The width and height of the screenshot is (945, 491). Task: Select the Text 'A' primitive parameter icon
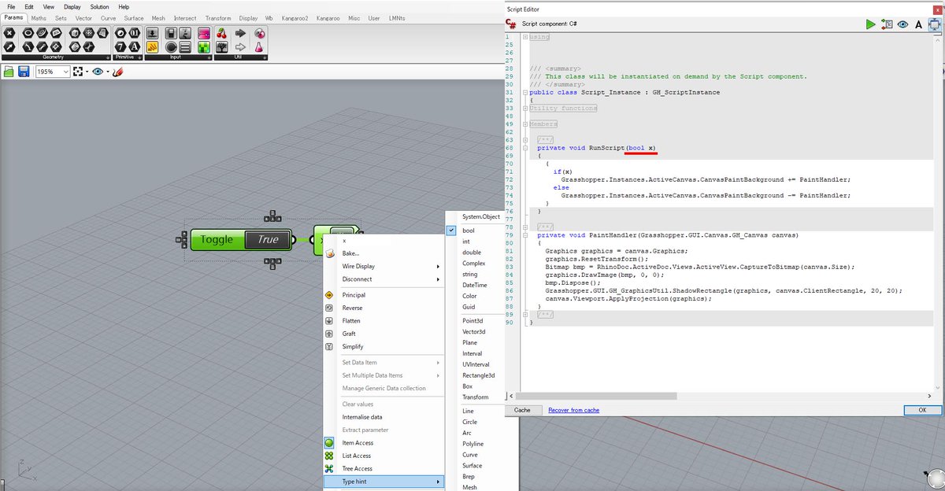point(134,47)
